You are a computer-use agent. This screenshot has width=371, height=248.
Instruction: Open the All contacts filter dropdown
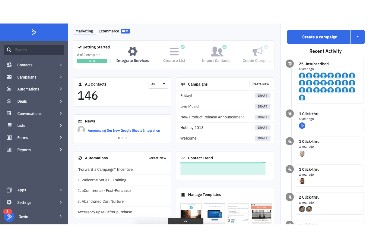[x=158, y=84]
